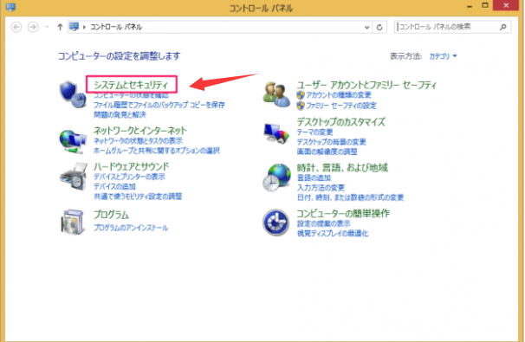525x342 pixels.
Task: Click 共通で使うモビリティ設定の調整 link
Action: pos(138,196)
